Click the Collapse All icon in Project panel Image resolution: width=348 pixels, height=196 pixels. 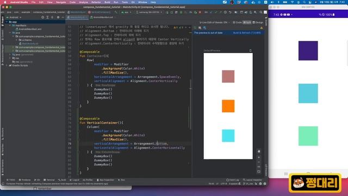point(52,17)
